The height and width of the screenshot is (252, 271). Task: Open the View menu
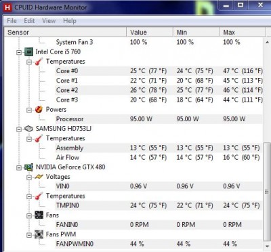click(49, 21)
